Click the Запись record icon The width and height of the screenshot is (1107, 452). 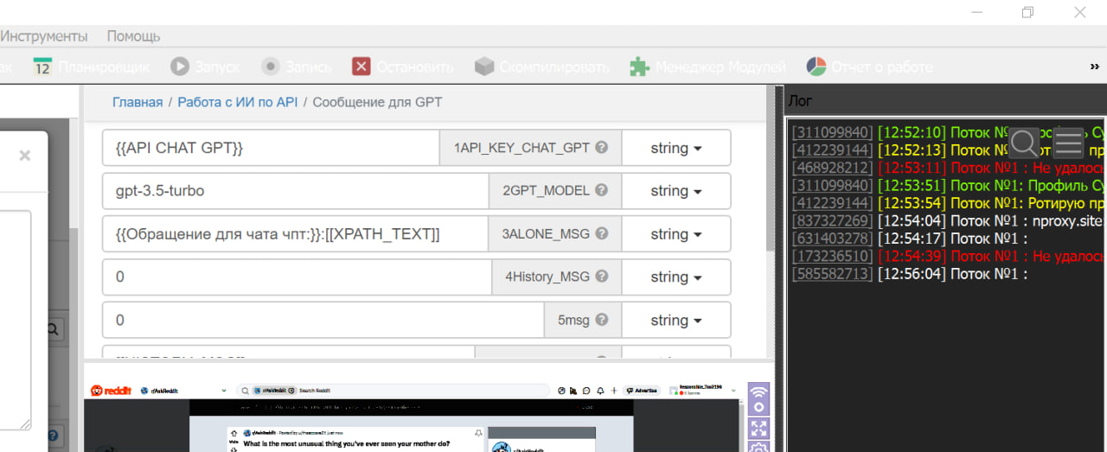point(271,67)
